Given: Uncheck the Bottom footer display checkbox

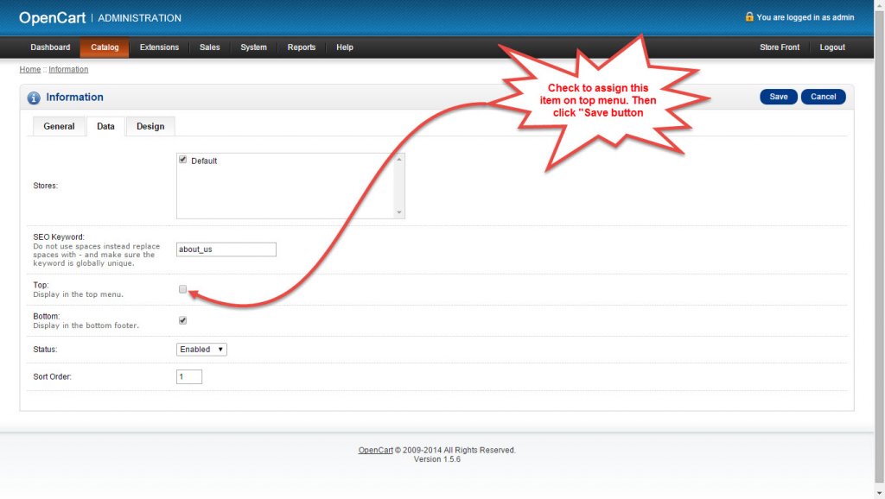Looking at the screenshot, I should click(x=183, y=320).
